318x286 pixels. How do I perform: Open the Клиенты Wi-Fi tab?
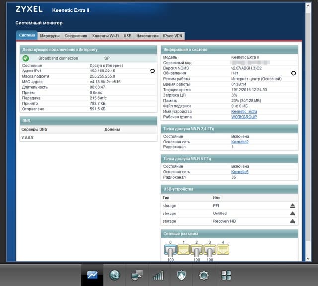click(105, 36)
